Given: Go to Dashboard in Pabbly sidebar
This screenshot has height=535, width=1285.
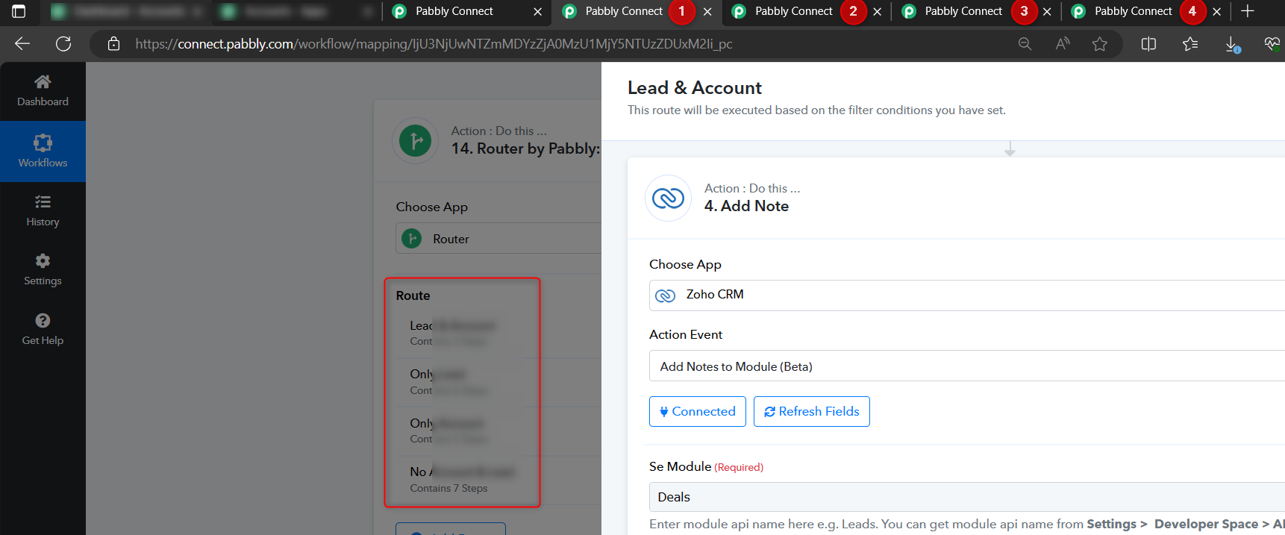Looking at the screenshot, I should coord(43,91).
